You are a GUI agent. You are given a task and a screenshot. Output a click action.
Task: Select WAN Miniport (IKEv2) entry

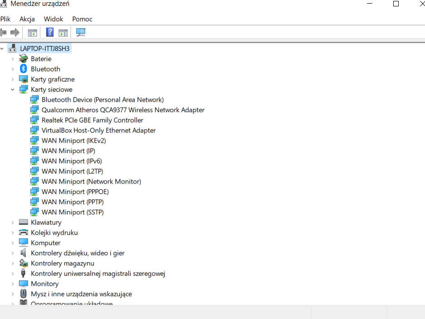[74, 140]
